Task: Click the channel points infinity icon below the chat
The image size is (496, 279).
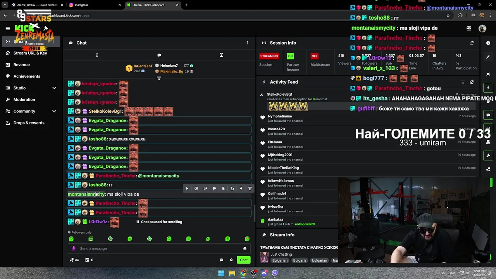Action: click(x=74, y=260)
